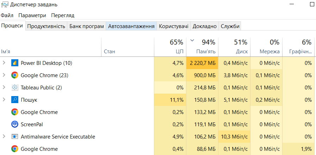Expand the Google Chrome (23) process group

click(4, 75)
